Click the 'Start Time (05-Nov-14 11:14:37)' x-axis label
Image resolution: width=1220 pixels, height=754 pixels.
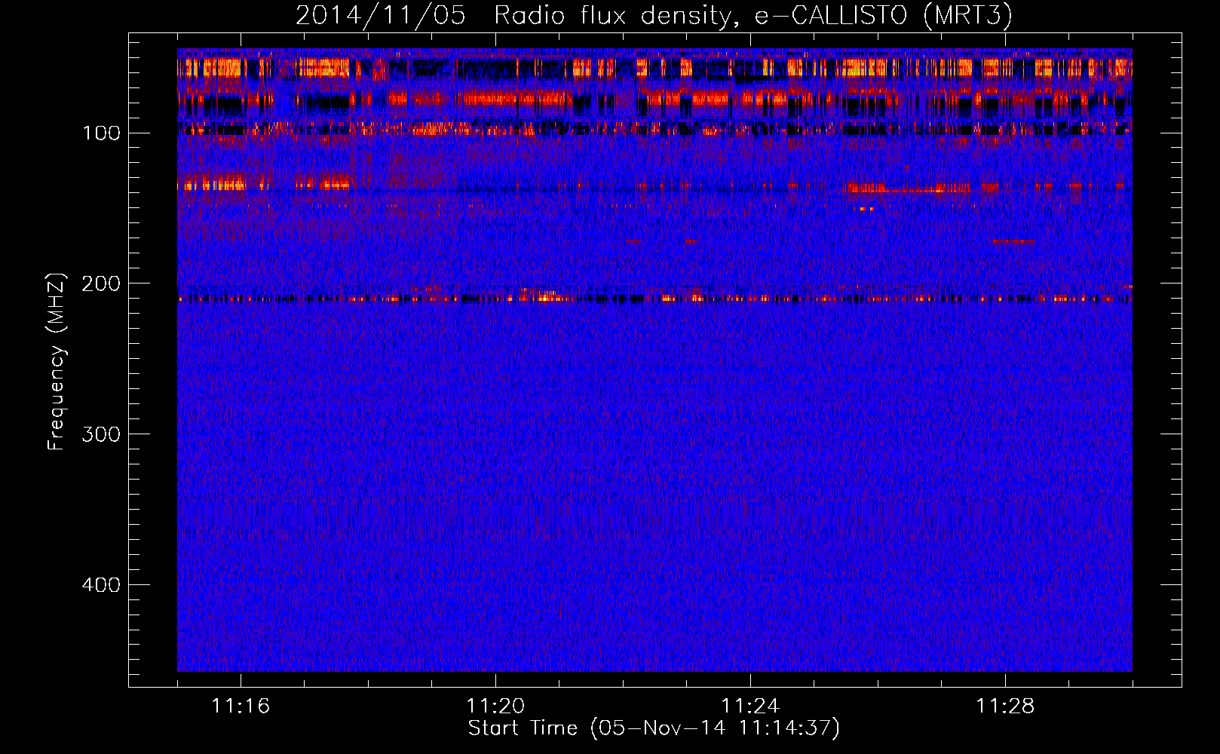pyautogui.click(x=654, y=728)
